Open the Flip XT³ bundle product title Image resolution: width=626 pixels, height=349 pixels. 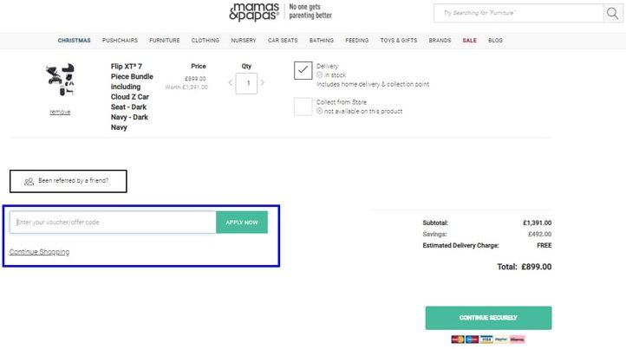click(132, 97)
